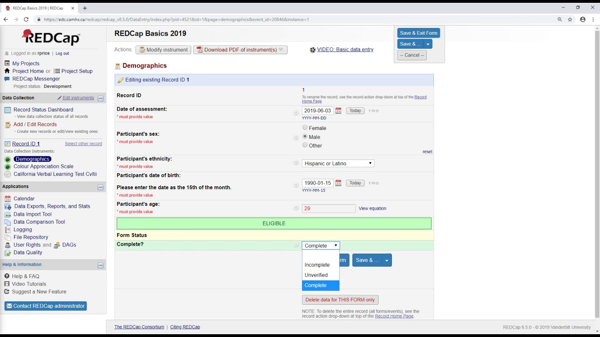Click Contact REDCap administrator button
The image size is (600, 337).
click(x=45, y=306)
